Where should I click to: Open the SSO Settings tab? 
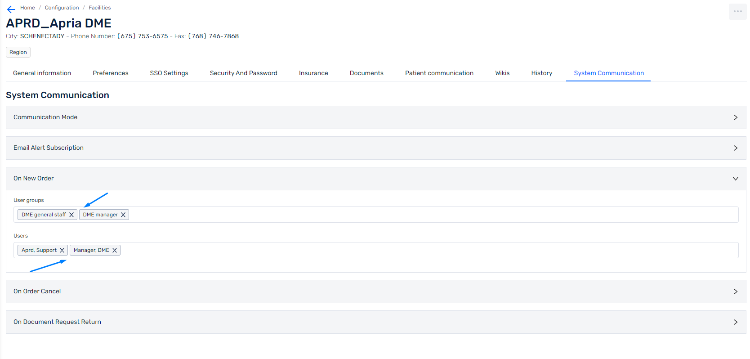(x=169, y=73)
